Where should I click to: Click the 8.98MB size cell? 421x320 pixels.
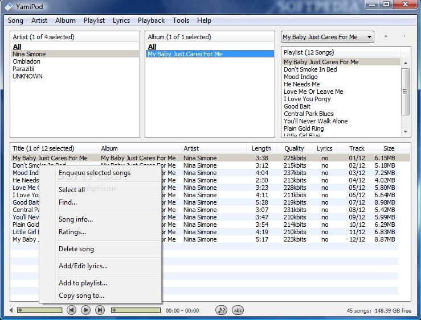[385, 202]
